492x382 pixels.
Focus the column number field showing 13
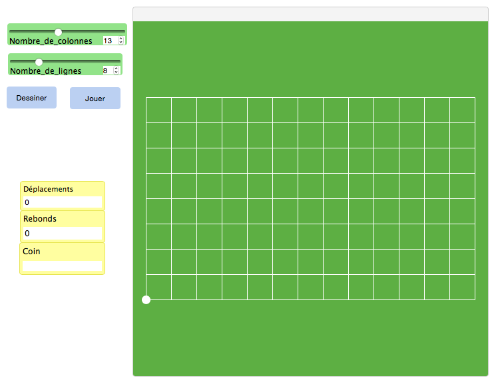click(x=109, y=41)
